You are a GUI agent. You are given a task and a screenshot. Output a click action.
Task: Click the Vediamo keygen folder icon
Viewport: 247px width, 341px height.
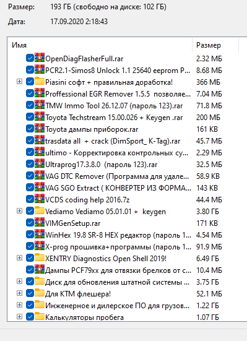(x=40, y=210)
